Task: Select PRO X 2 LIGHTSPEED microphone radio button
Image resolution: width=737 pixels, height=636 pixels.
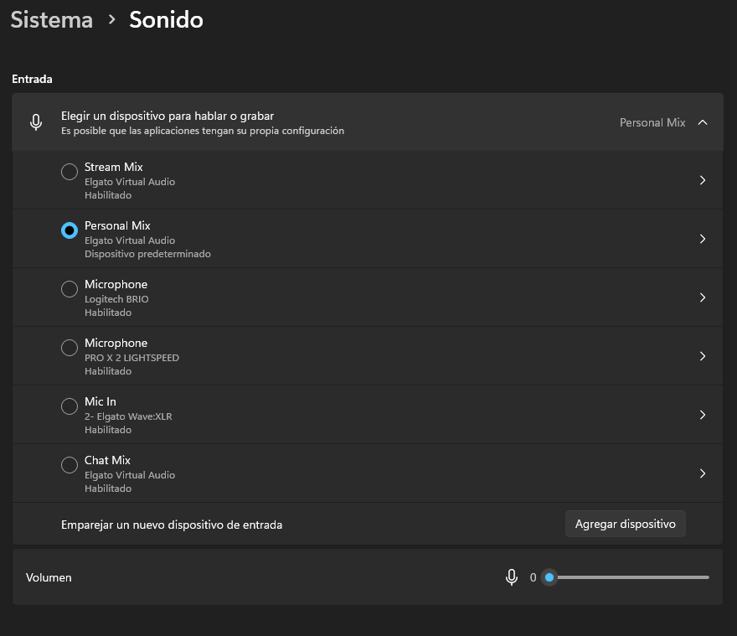Action: pos(70,348)
